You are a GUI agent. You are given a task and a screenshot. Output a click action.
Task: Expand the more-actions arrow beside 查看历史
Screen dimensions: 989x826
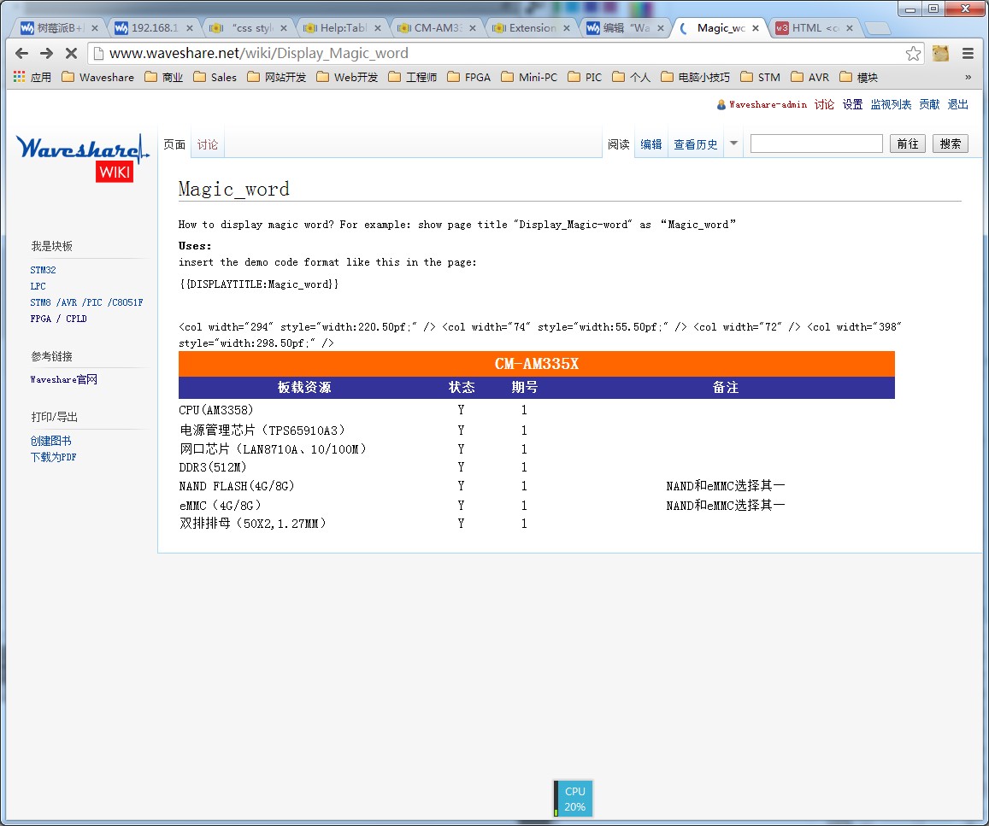point(733,143)
